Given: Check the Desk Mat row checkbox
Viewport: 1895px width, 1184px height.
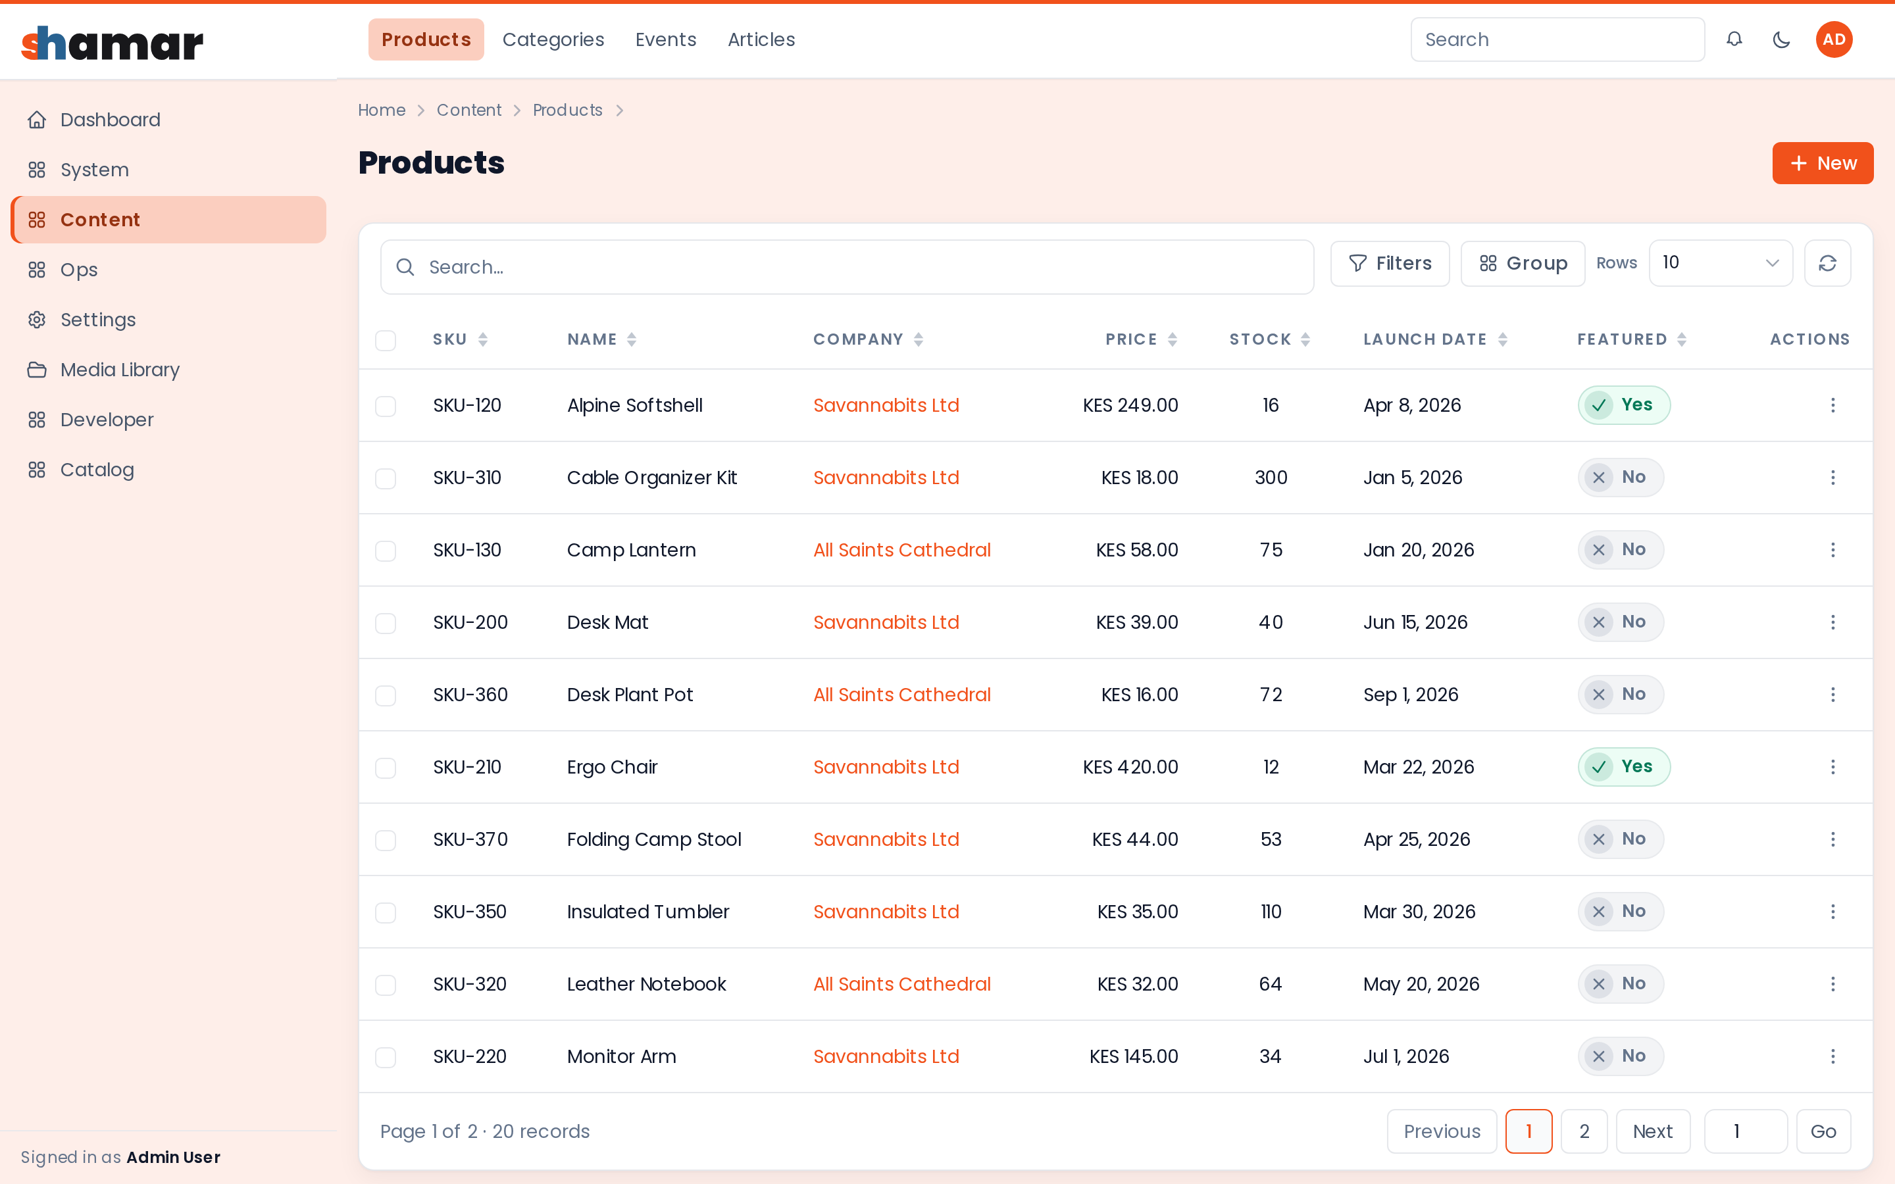Looking at the screenshot, I should click(x=386, y=624).
